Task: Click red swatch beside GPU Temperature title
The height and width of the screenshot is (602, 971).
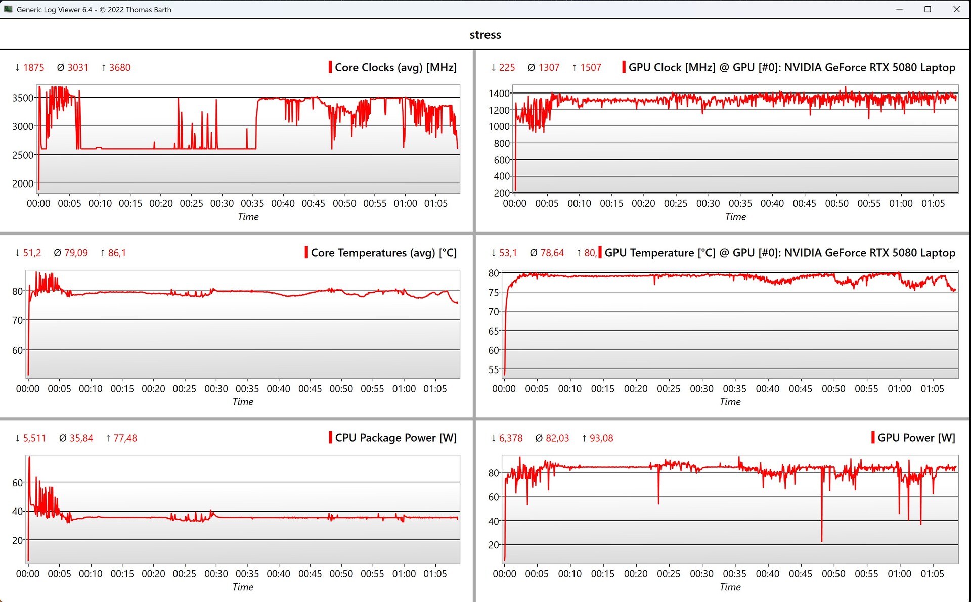Action: pyautogui.click(x=600, y=252)
